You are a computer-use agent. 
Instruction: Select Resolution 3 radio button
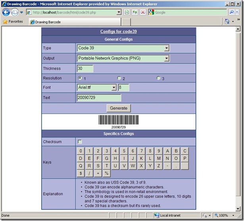(x=158, y=78)
